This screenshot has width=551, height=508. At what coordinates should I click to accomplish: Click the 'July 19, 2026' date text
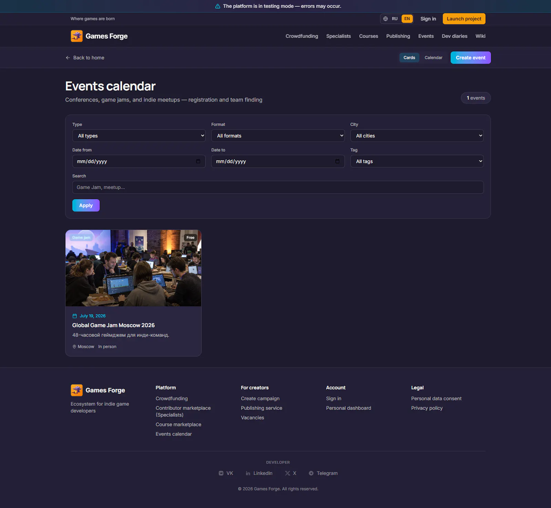pos(93,316)
